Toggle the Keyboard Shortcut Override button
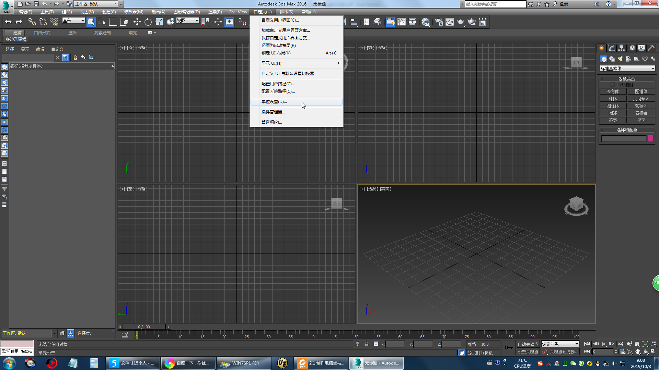The image size is (659, 370). 230,22
